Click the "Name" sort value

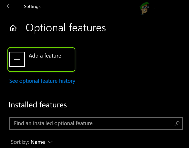[x=38, y=142]
